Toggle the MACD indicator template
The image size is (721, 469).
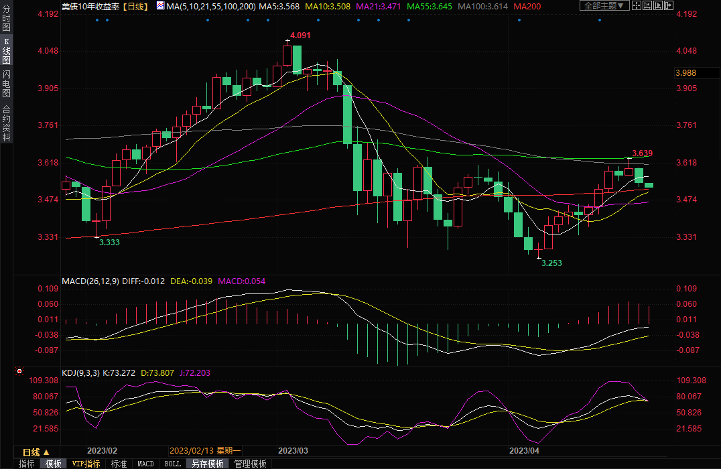(145, 464)
